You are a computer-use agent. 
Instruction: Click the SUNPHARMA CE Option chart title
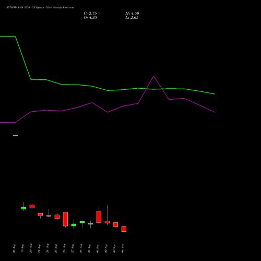[40, 8]
